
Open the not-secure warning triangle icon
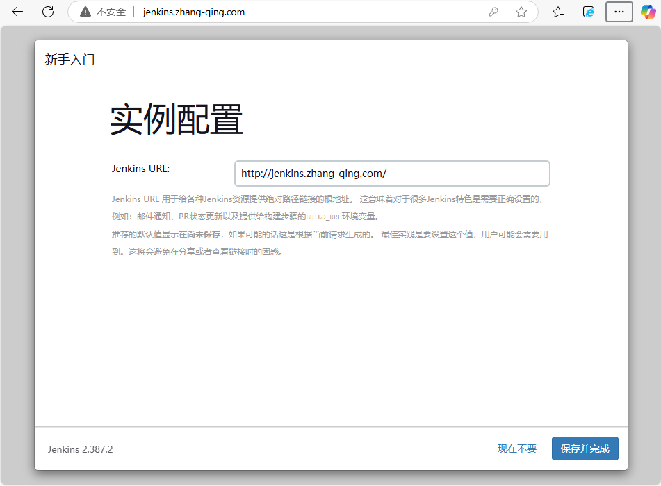point(85,12)
